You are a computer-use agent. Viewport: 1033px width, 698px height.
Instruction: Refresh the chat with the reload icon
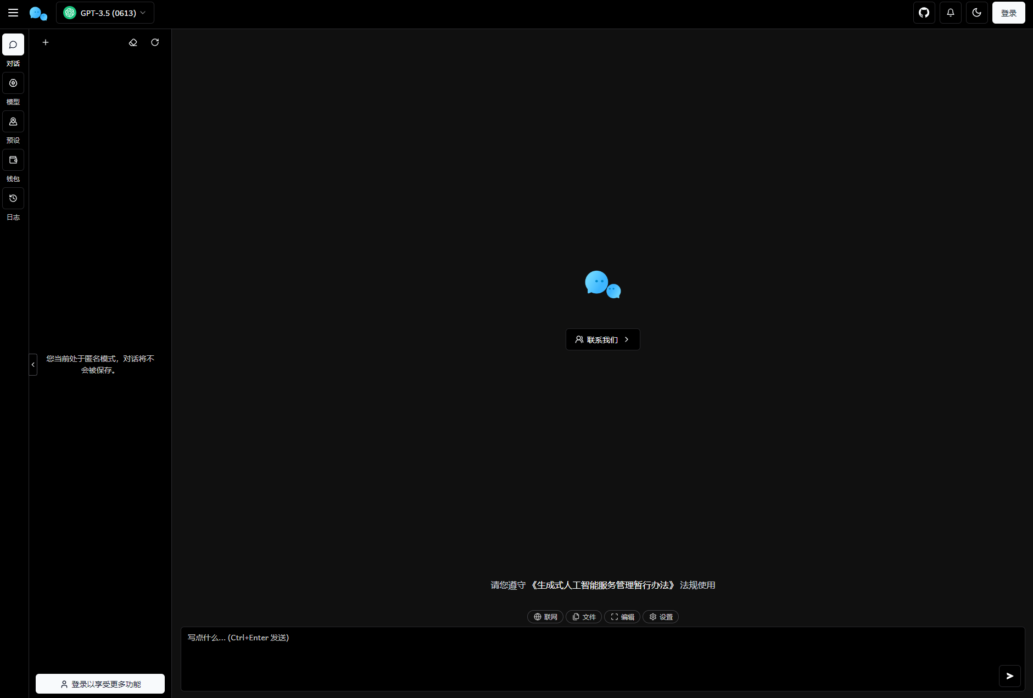155,42
